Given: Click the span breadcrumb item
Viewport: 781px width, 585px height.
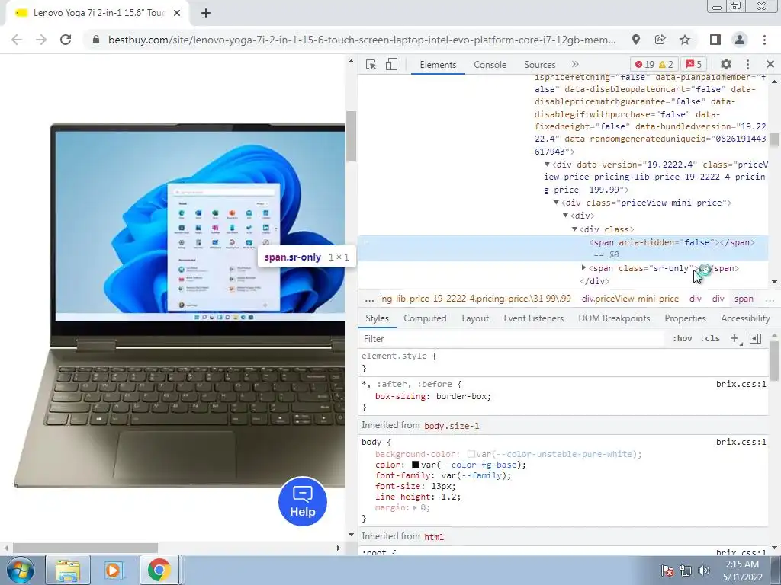Looking at the screenshot, I should pos(744,299).
